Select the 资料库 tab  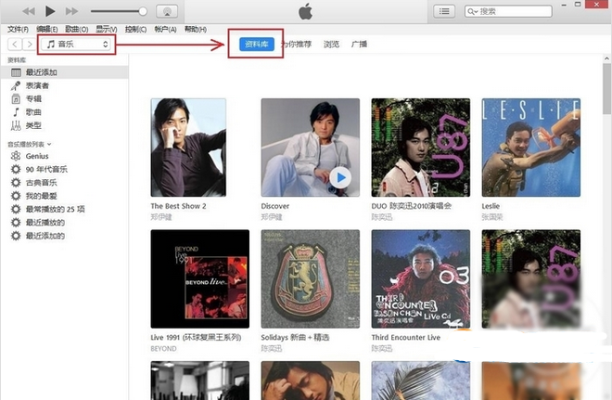point(257,45)
